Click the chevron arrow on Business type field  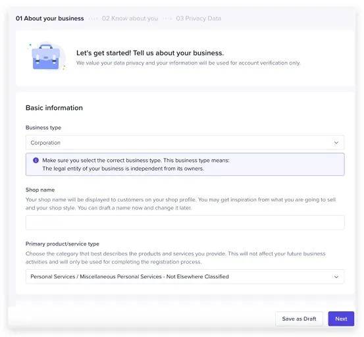[x=336, y=143]
